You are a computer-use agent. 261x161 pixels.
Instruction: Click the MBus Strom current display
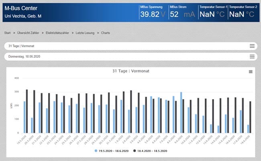pyautogui.click(x=183, y=14)
